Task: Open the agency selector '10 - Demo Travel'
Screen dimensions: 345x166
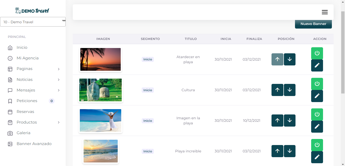Action: click(x=33, y=22)
